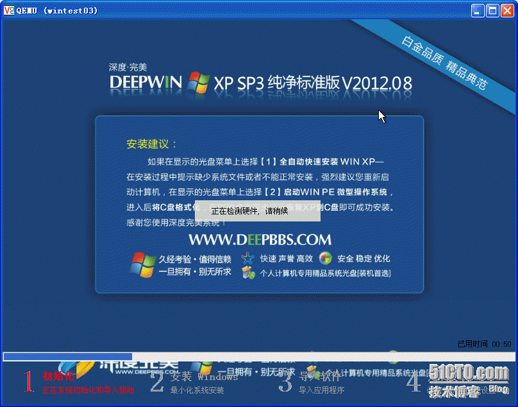Click '正在系统初始化和导入驱动' status text
This screenshot has height=407, width=518.
tap(88, 390)
